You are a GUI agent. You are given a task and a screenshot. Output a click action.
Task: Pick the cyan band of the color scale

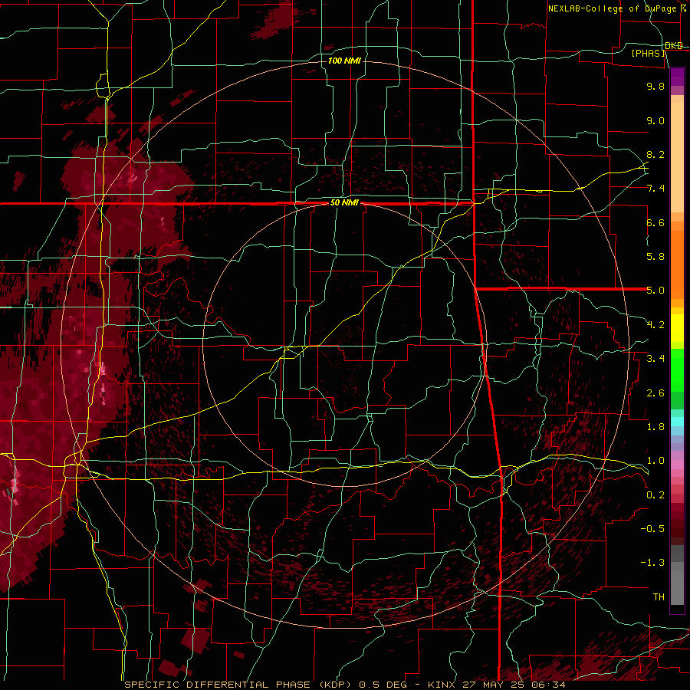[x=677, y=422]
